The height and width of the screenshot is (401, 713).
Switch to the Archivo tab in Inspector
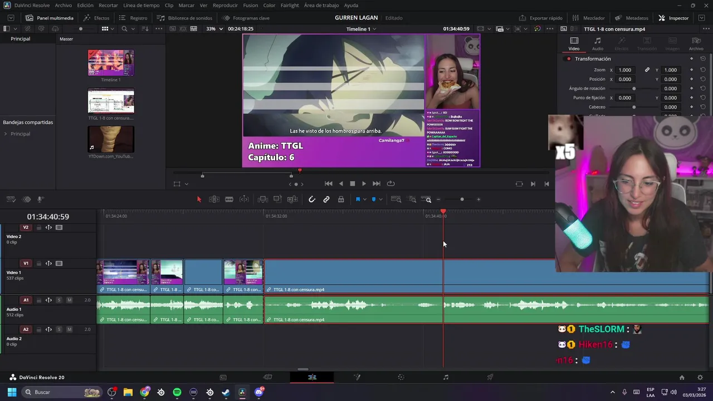click(696, 44)
